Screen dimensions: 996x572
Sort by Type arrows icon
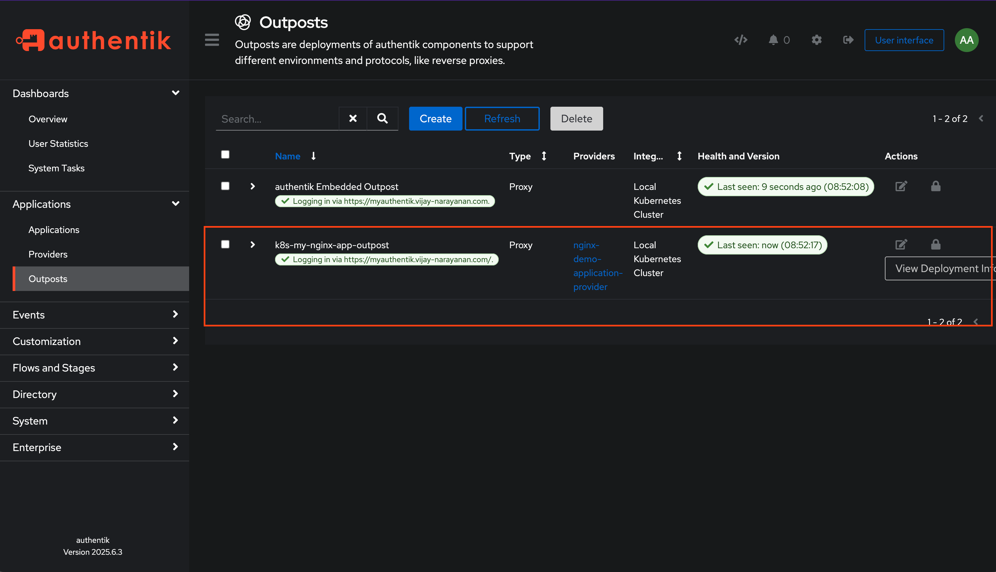tap(544, 156)
